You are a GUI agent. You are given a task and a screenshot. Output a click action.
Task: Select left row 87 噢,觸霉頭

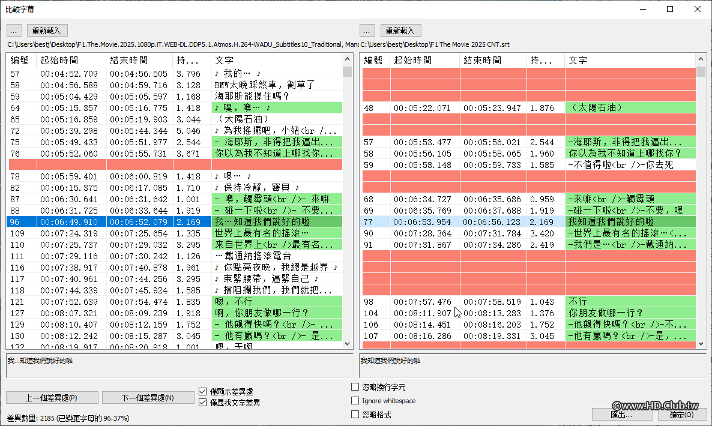(x=174, y=199)
